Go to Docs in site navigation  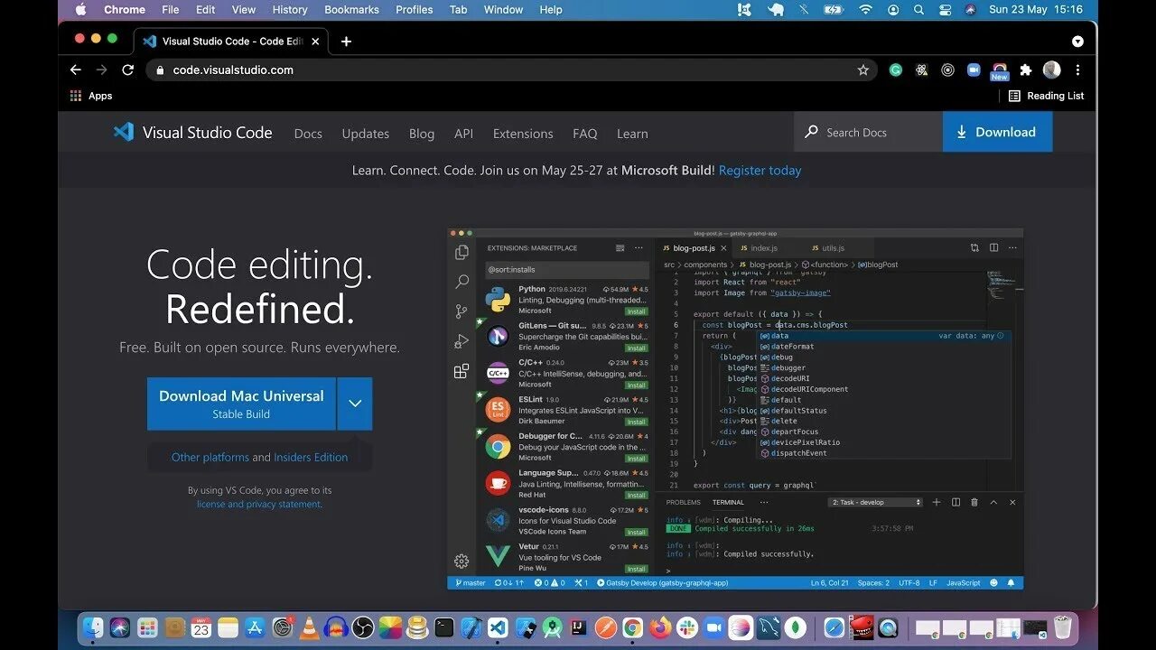pos(308,134)
